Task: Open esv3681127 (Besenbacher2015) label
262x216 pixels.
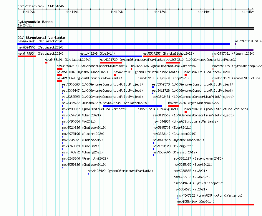Action: click(198, 158)
